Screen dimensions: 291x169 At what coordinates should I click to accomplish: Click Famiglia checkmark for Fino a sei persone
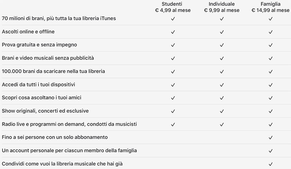pos(271,137)
